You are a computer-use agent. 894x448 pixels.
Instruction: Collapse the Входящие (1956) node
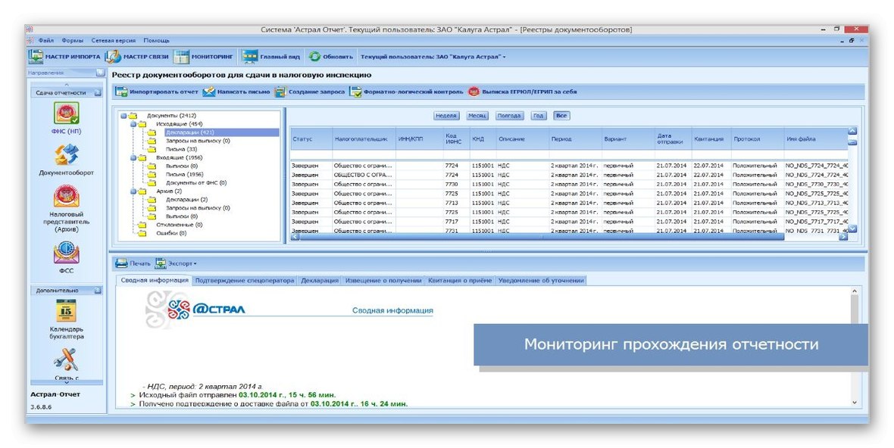[133, 157]
